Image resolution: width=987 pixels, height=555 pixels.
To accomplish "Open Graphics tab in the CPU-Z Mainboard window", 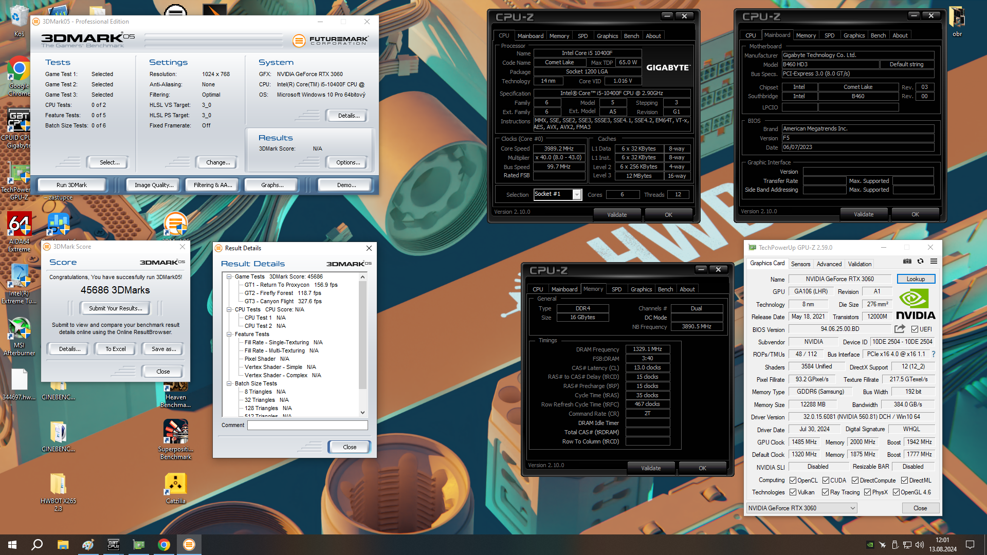I will [854, 35].
